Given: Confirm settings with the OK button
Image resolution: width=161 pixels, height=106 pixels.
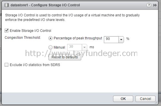Looking at the screenshot, I should click(x=123, y=99).
